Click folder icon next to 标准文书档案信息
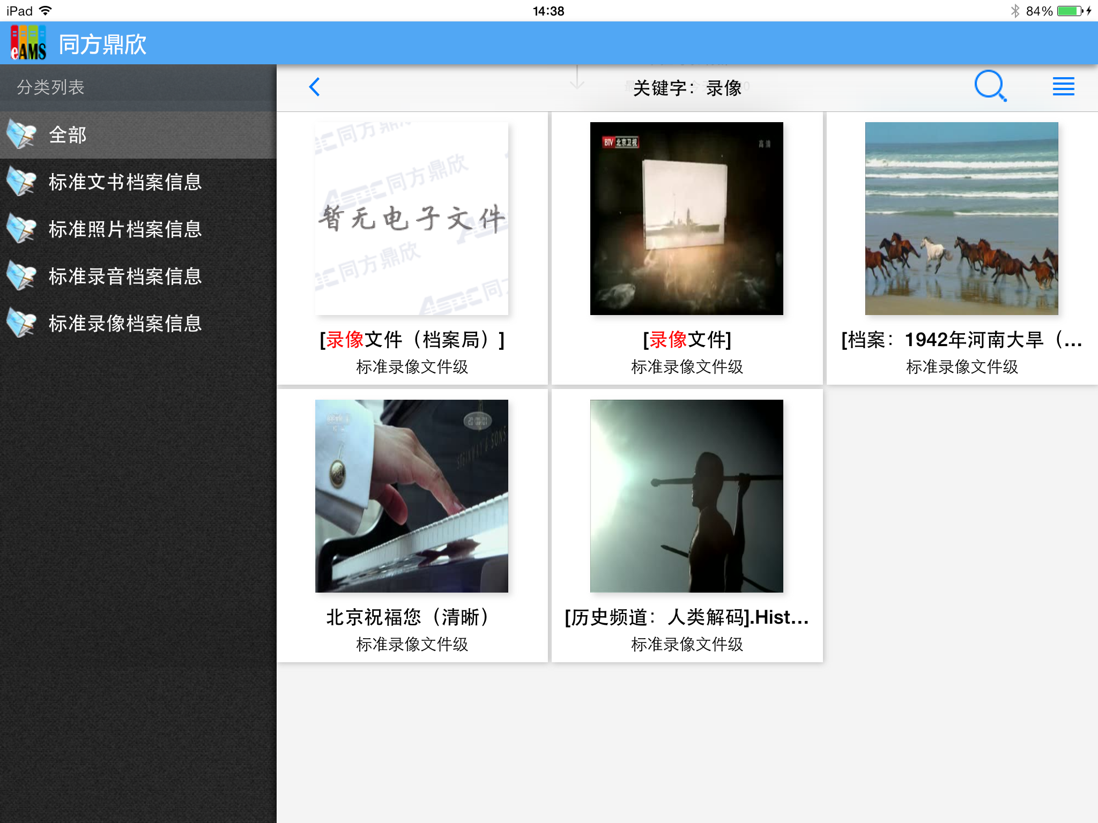The height and width of the screenshot is (823, 1098). point(21,182)
